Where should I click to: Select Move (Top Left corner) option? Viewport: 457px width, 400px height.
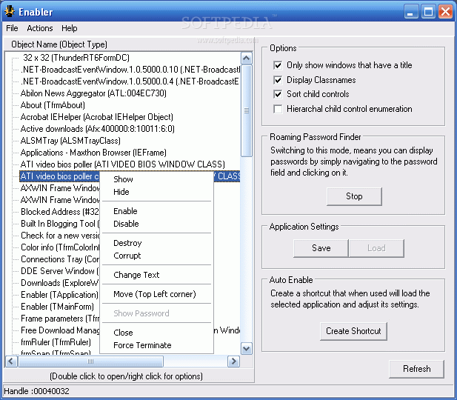[155, 294]
